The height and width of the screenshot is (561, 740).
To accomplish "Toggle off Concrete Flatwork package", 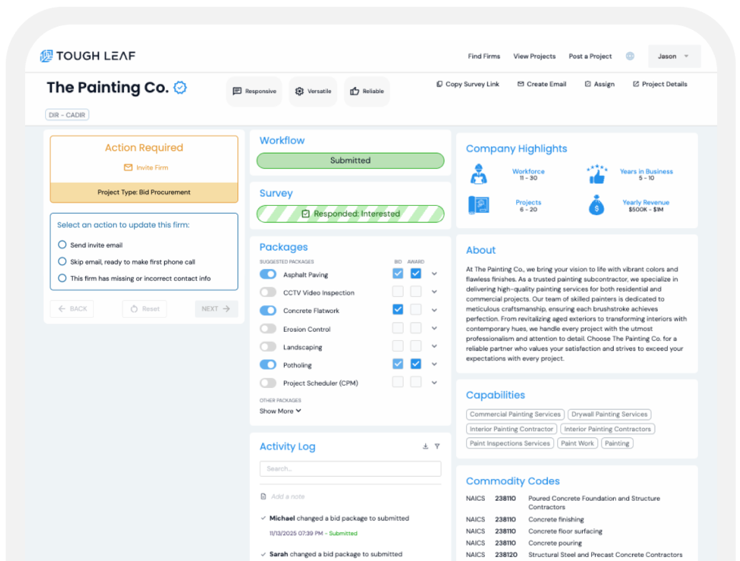I will [x=268, y=310].
